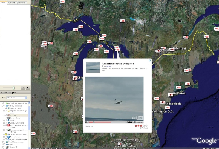Check the Routes layer checkbox
This screenshot has height=149, width=219.
pyautogui.click(x=4, y=144)
